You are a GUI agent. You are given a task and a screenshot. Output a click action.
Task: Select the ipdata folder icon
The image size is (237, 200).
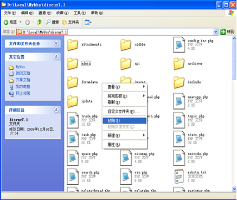[73, 101]
